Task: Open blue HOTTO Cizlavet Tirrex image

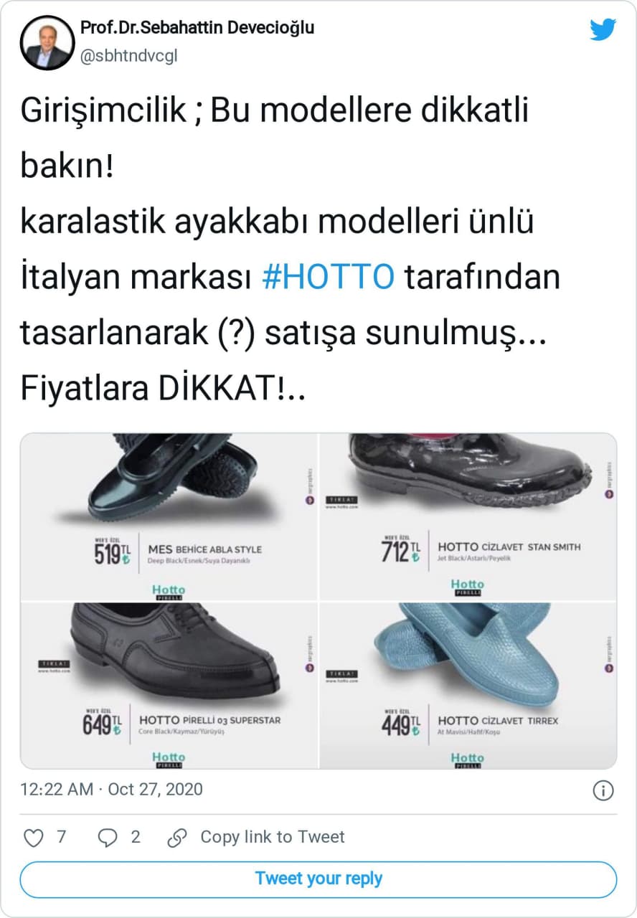Action: pos(468,686)
